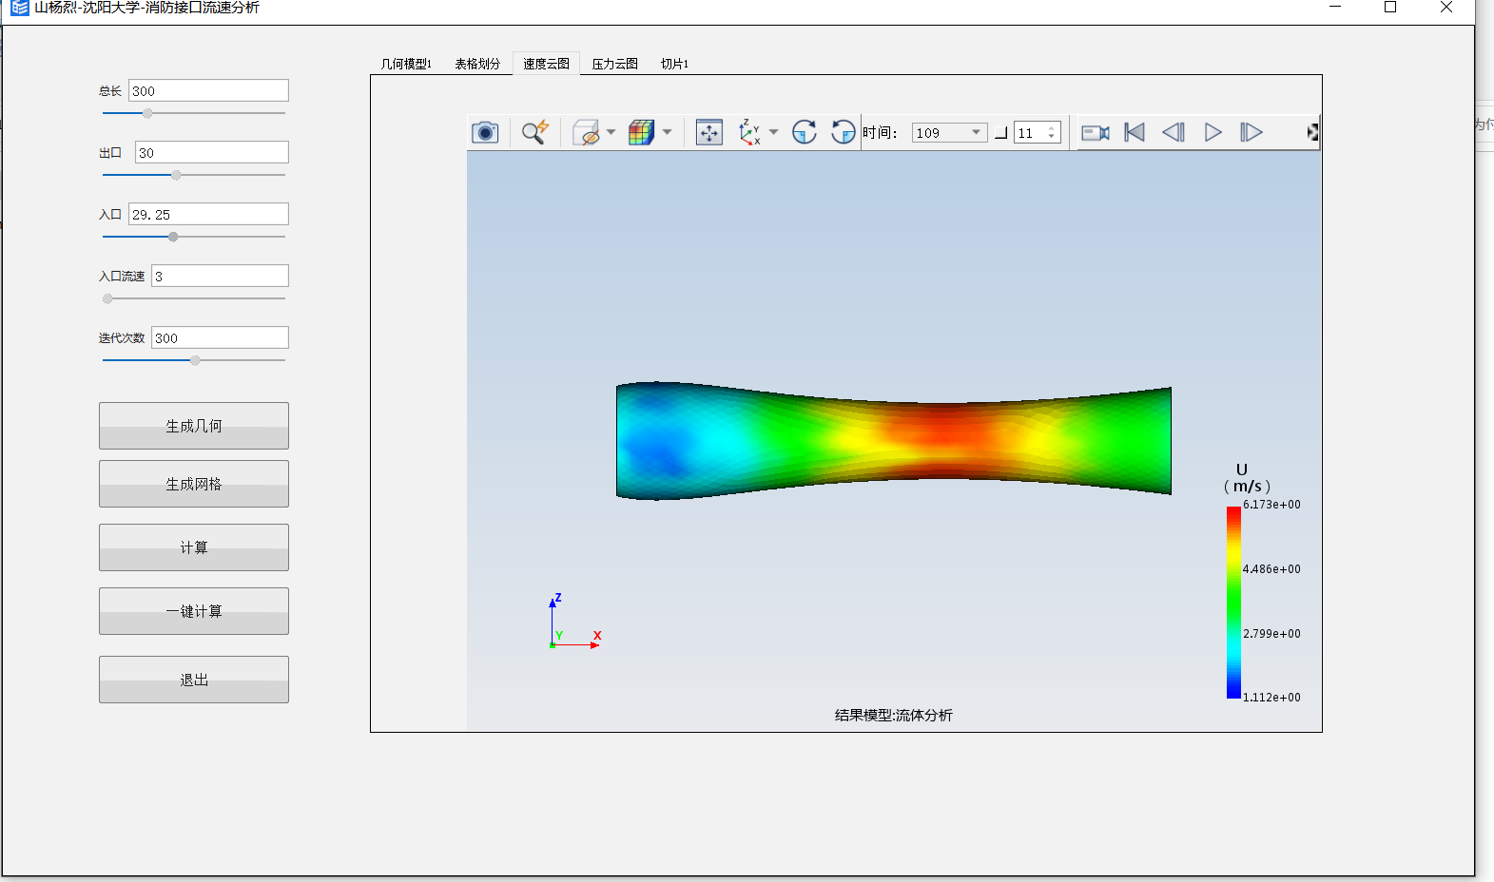This screenshot has height=882, width=1494.
Task: Click the 入口流速 slider handle
Action: pyautogui.click(x=107, y=298)
